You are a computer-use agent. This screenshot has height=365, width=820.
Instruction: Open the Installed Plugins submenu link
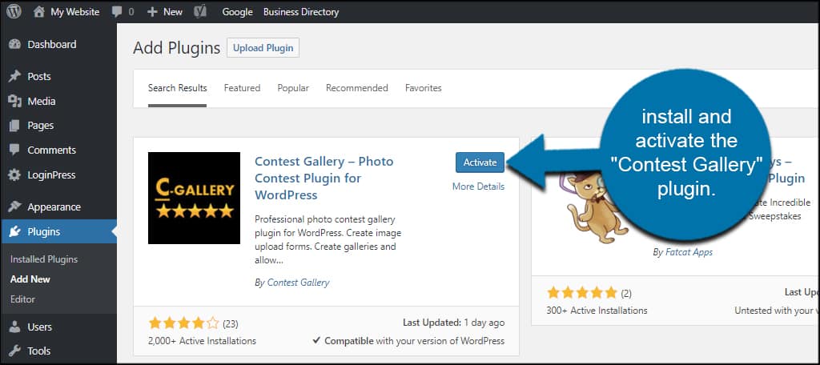44,259
